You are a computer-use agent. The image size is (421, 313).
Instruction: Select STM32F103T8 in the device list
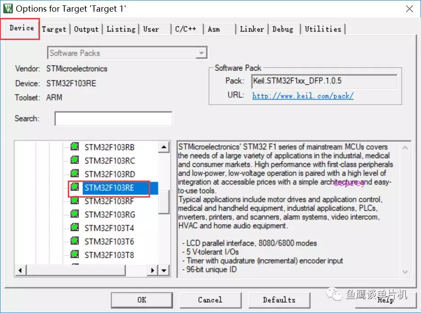(109, 255)
